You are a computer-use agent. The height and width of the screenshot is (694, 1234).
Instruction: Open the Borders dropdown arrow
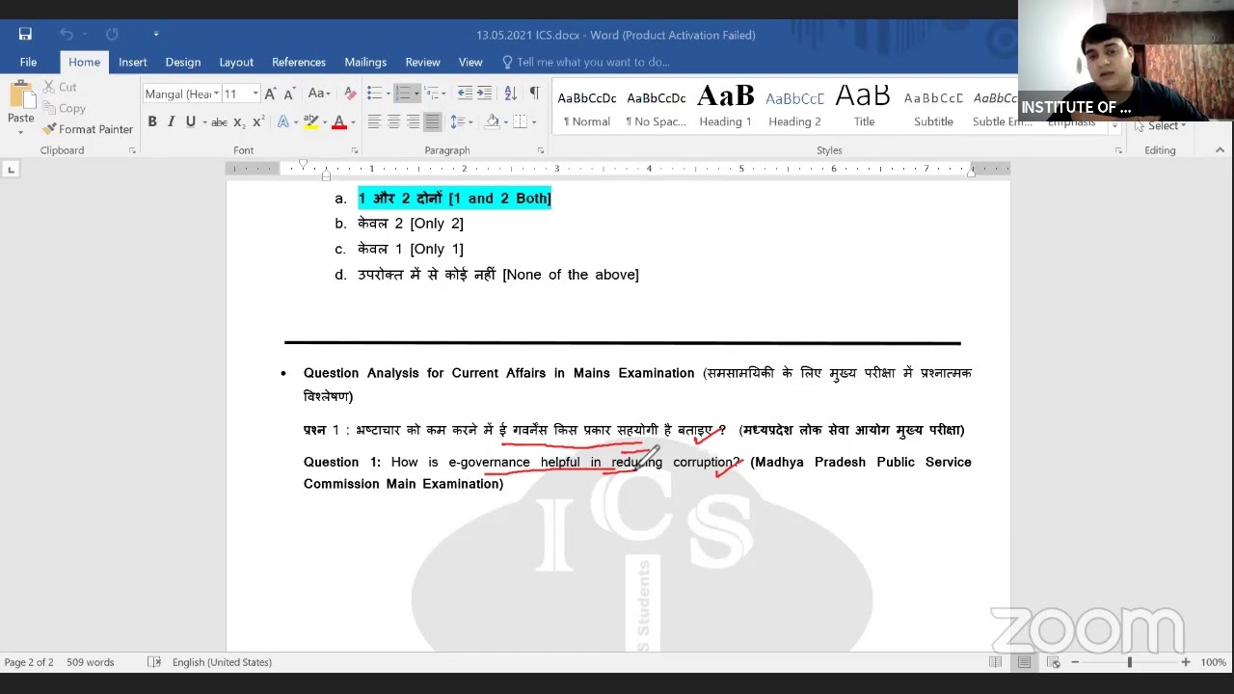535,122
